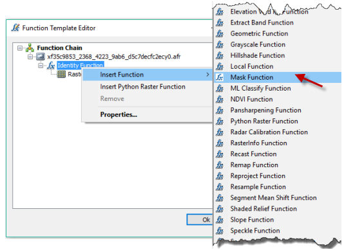Click the fx icon beside Pansharpening Function
342x250 pixels.
point(220,110)
